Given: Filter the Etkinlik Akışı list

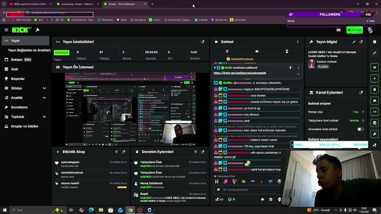Looking at the screenshot, I should point(116,152).
